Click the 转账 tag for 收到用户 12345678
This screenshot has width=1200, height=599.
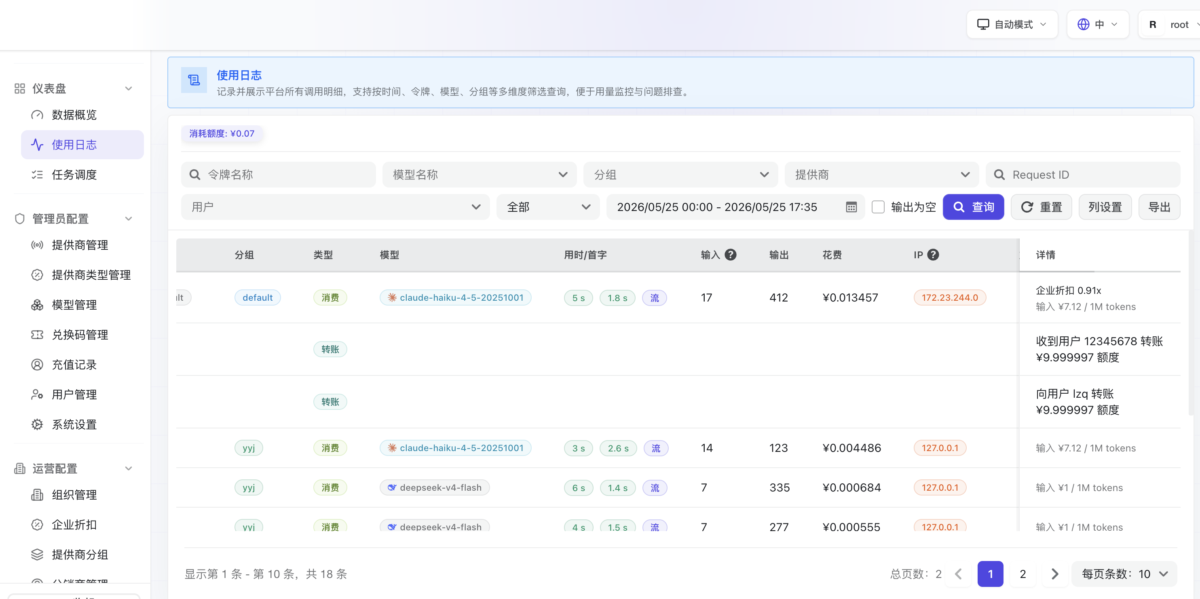(x=330, y=349)
